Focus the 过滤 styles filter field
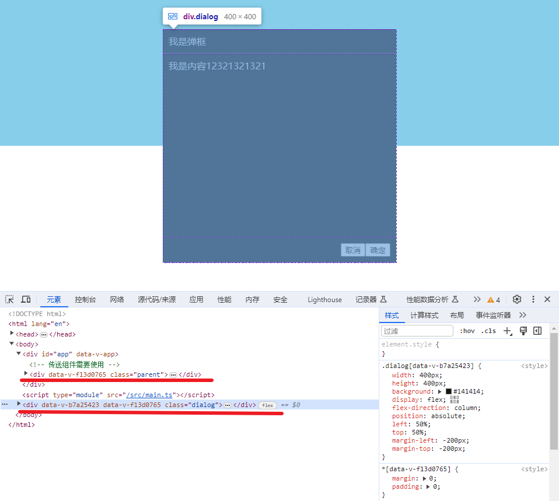 click(x=417, y=331)
